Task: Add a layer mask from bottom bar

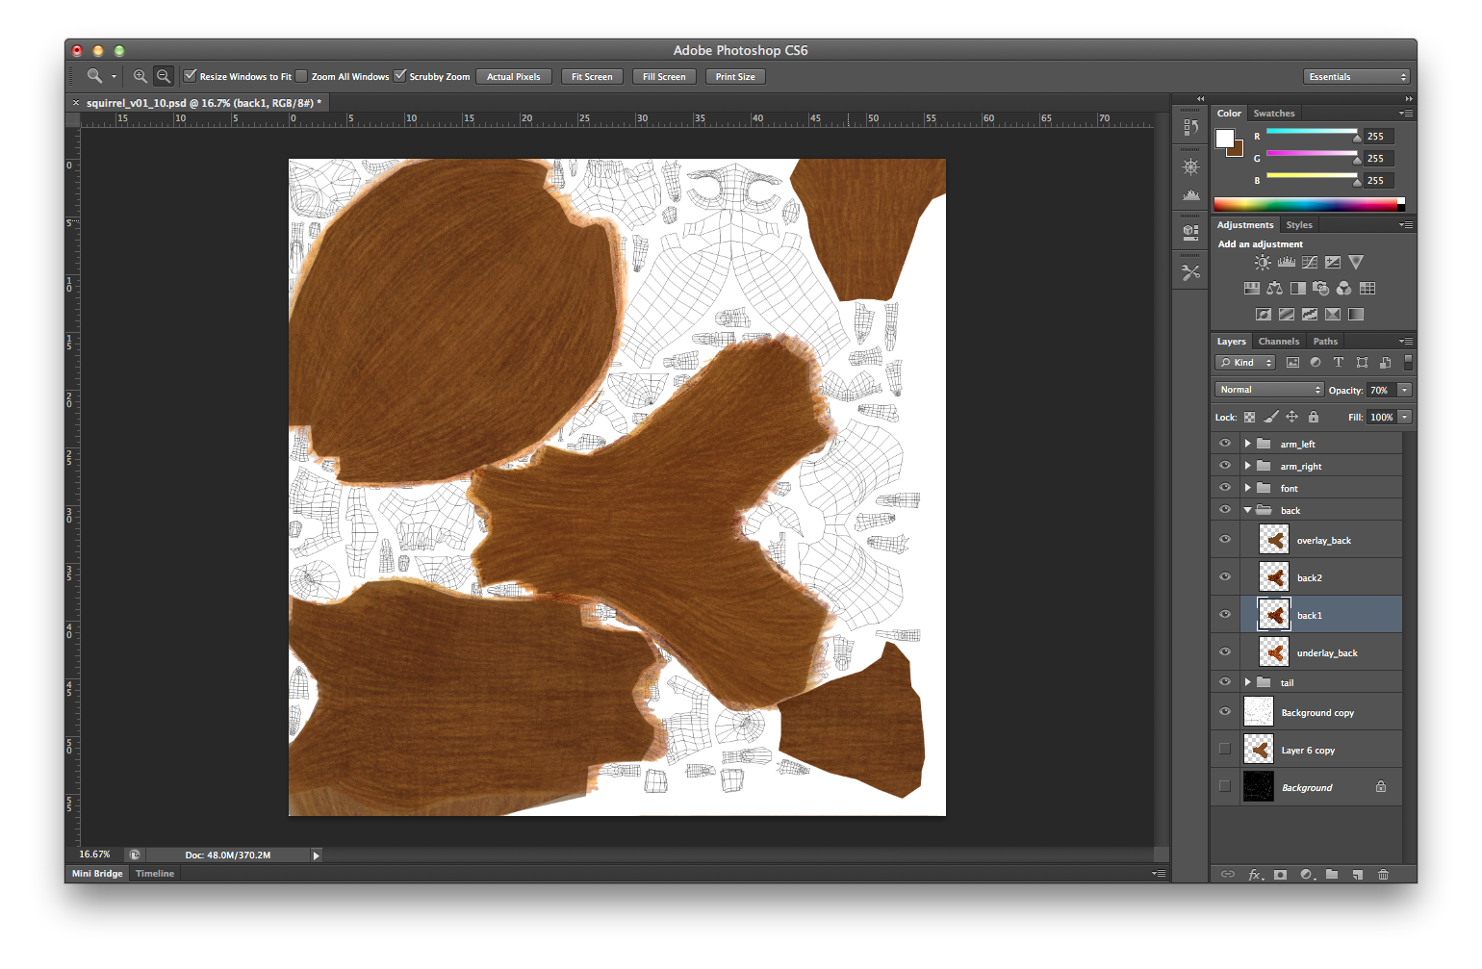Action: pyautogui.click(x=1280, y=875)
